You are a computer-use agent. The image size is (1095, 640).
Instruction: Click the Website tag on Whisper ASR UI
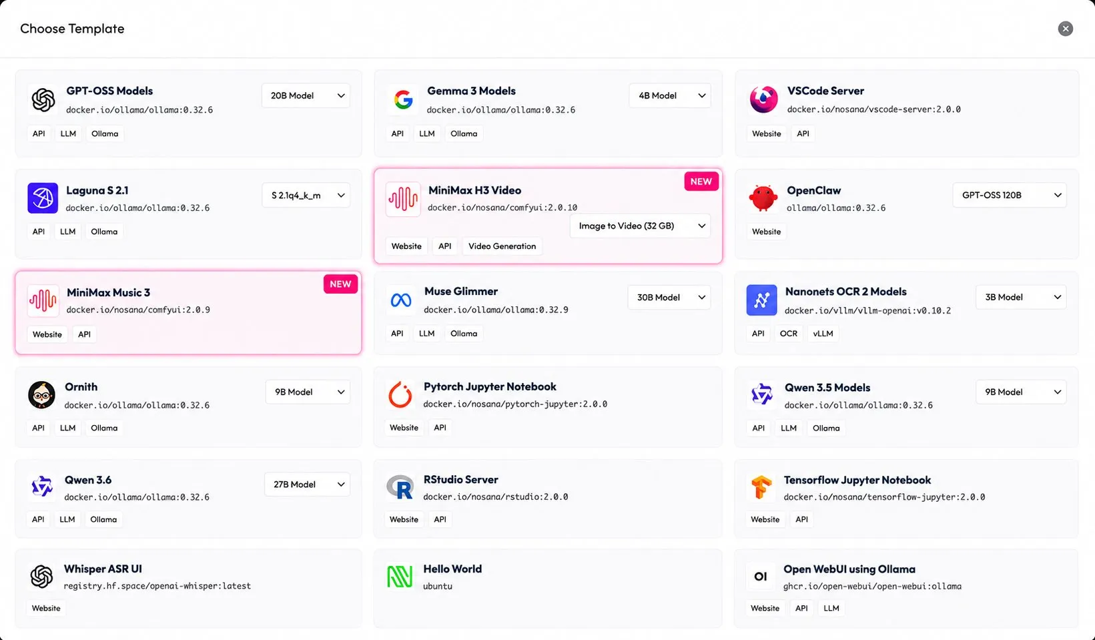[46, 608]
